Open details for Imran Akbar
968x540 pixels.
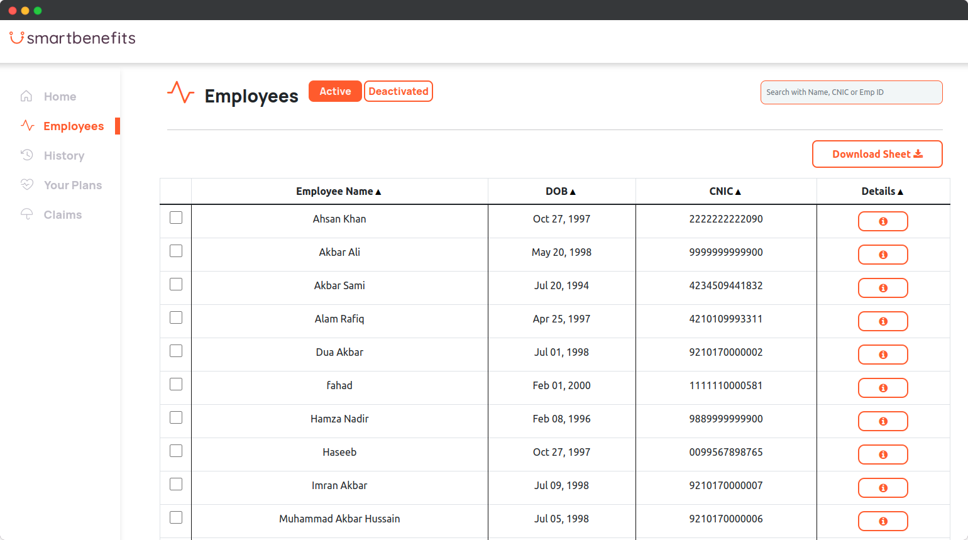coord(883,488)
